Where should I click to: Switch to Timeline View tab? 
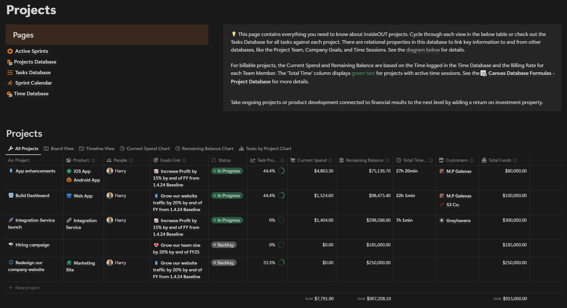point(97,148)
